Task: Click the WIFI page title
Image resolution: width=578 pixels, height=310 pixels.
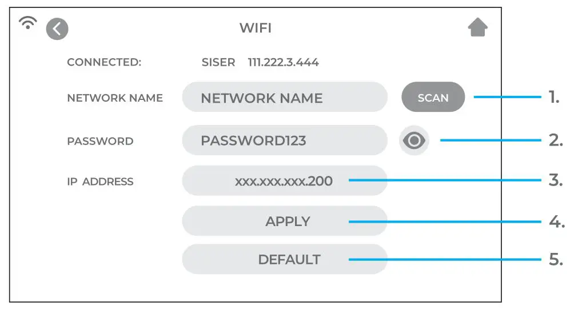Action: (255, 28)
